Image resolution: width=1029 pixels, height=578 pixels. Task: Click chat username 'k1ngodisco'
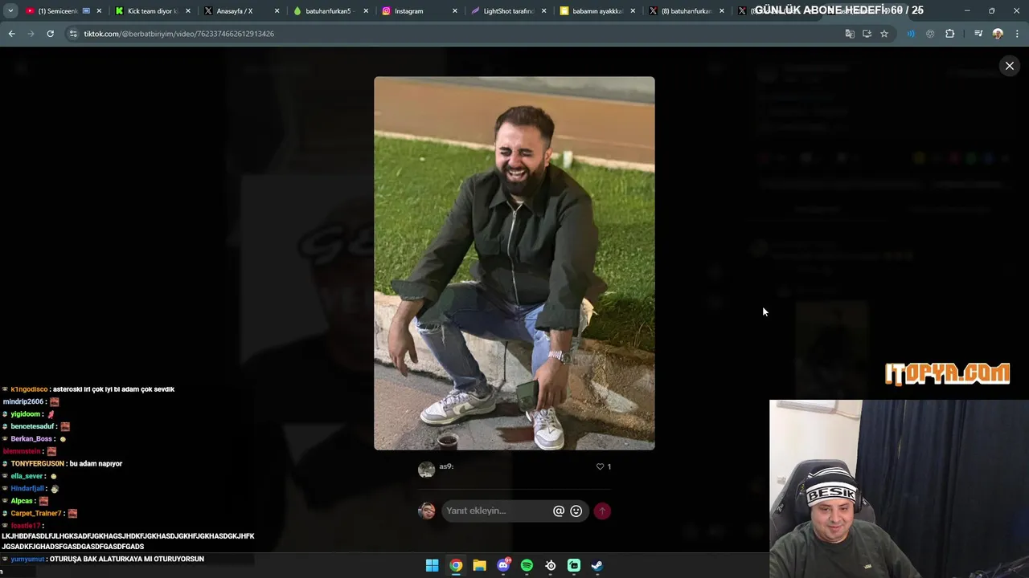(x=29, y=389)
